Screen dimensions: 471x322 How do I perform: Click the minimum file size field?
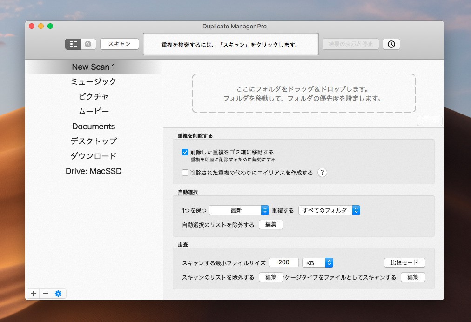tap(283, 262)
